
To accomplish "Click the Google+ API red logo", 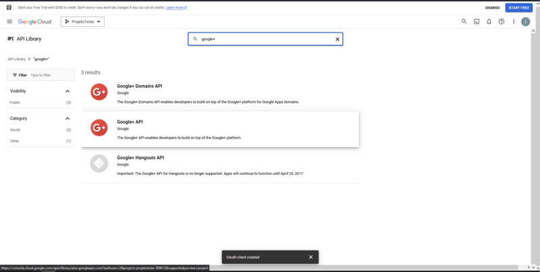I will click(x=99, y=128).
